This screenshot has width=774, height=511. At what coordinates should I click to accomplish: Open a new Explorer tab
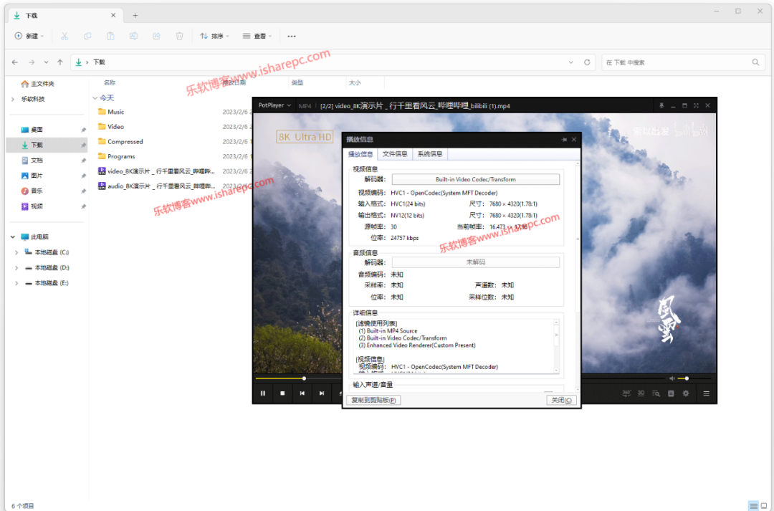point(135,15)
